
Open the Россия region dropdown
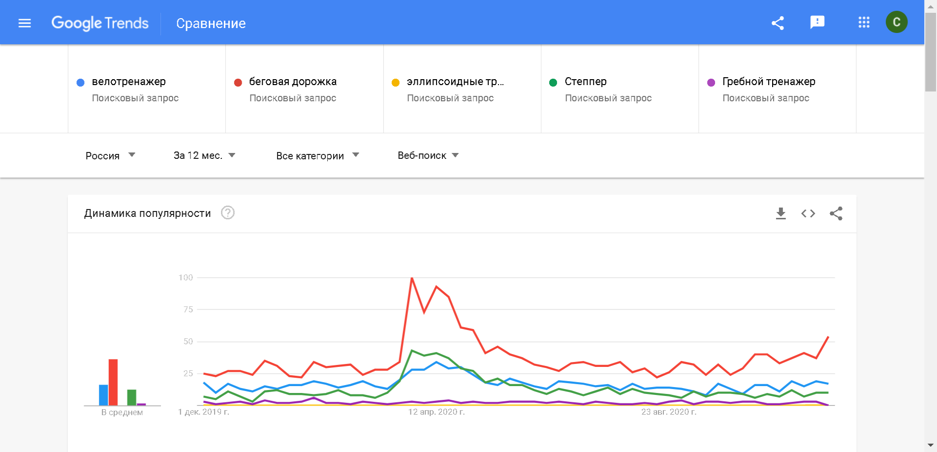click(x=110, y=155)
